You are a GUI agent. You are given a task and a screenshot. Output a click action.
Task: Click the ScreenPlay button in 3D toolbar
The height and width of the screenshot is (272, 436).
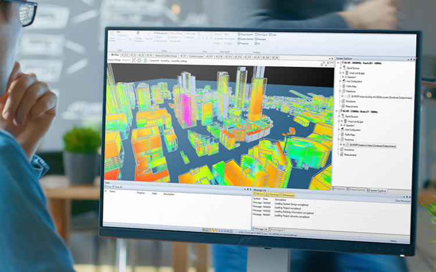pos(165,61)
